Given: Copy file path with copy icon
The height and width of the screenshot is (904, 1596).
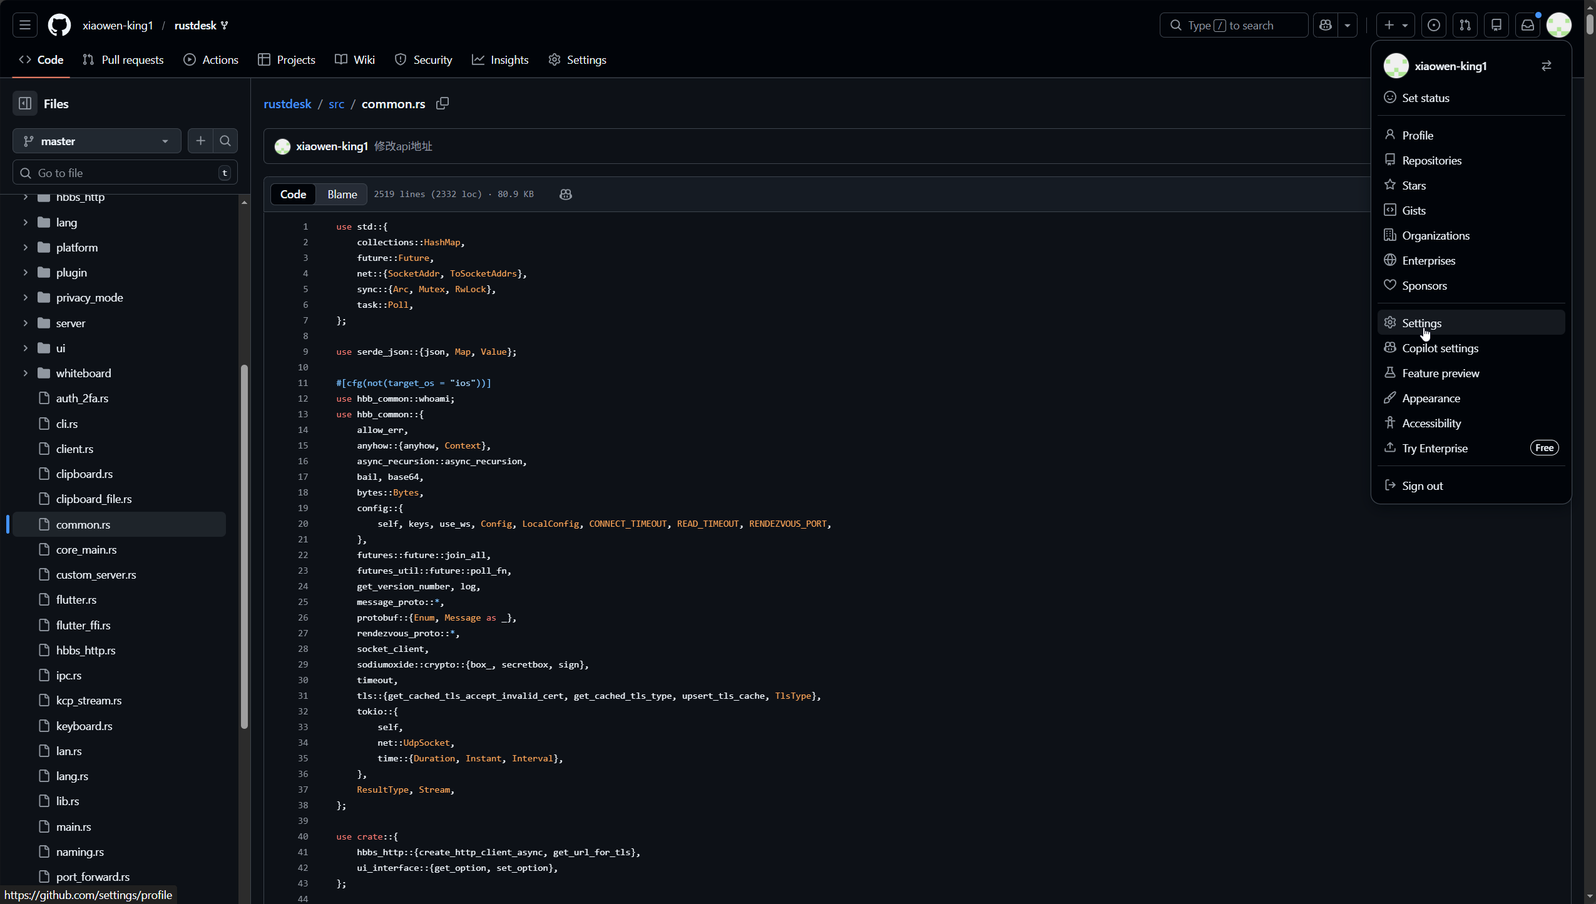Looking at the screenshot, I should 442,103.
